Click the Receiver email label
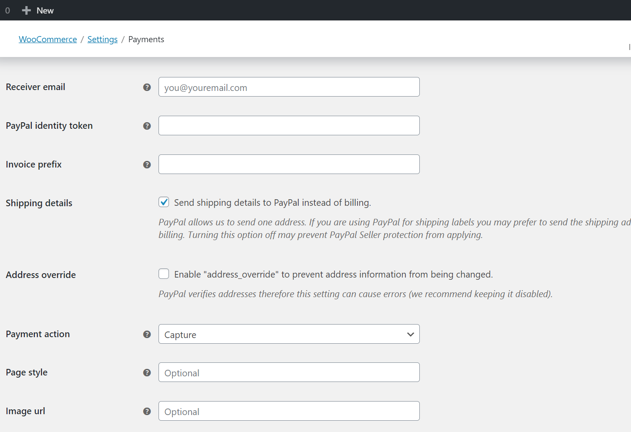This screenshot has width=631, height=432. [x=36, y=87]
